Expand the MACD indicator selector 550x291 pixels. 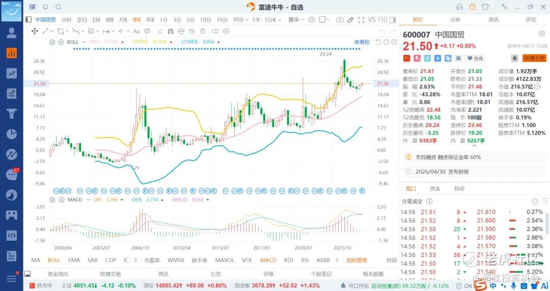click(x=88, y=200)
